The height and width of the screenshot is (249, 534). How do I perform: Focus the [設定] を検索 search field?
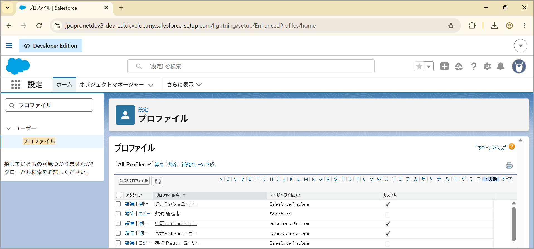pos(251,66)
